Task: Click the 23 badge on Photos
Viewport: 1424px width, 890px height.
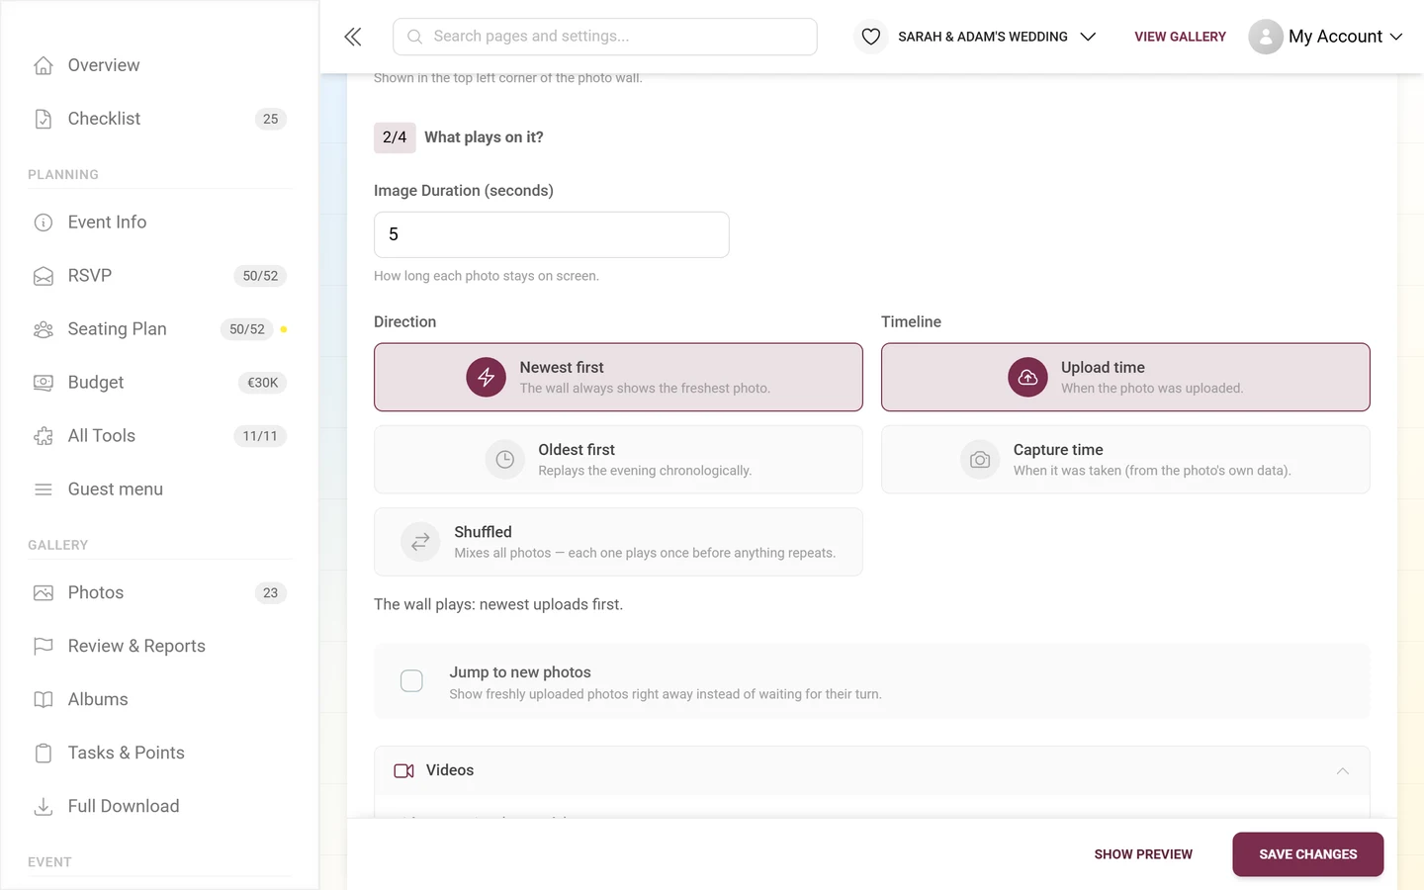Action: [x=271, y=593]
